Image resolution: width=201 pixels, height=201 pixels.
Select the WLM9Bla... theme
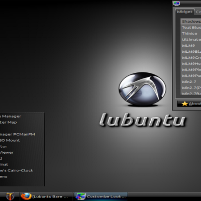point(191,52)
